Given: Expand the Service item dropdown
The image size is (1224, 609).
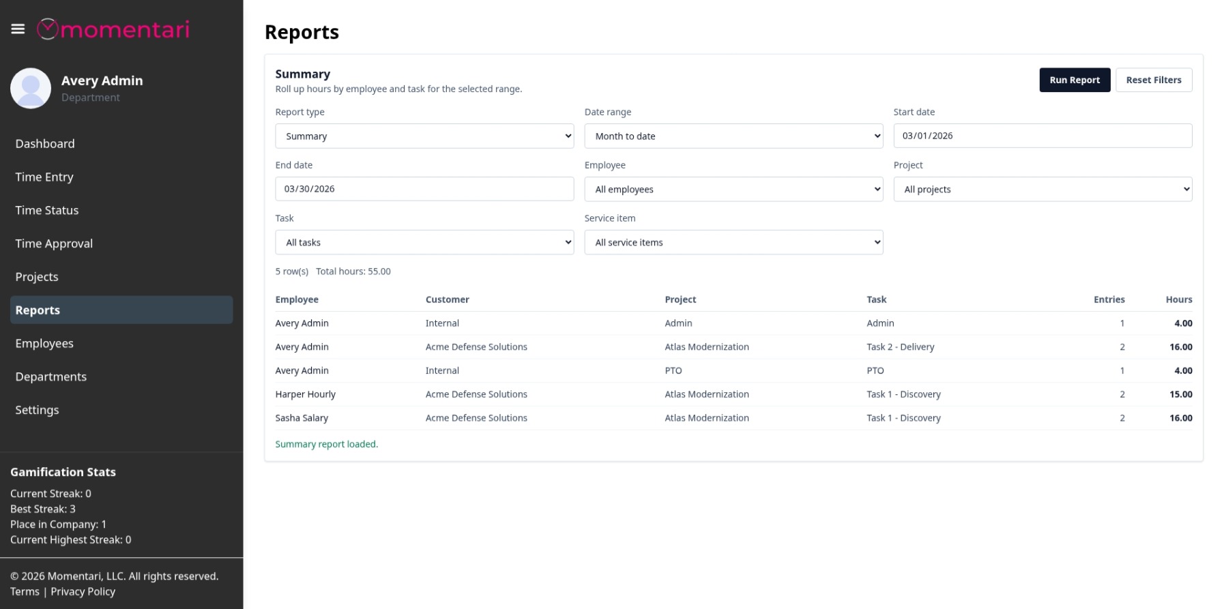Looking at the screenshot, I should [733, 243].
